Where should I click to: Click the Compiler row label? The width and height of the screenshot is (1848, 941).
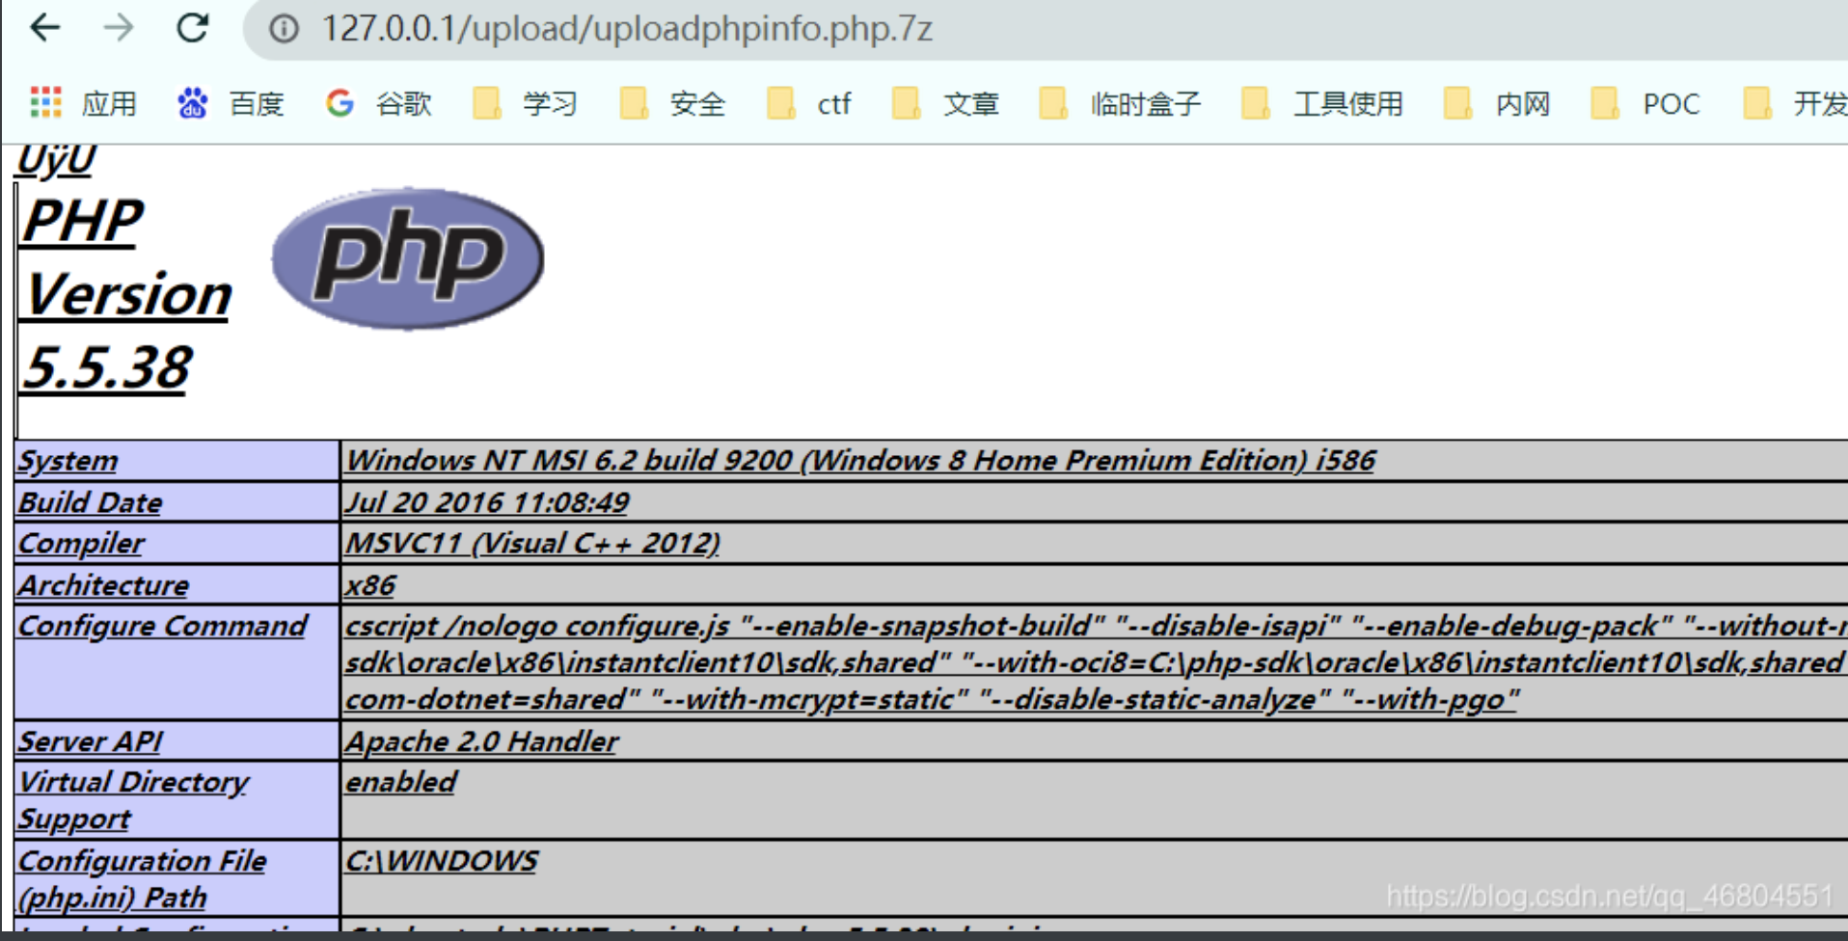coord(81,544)
